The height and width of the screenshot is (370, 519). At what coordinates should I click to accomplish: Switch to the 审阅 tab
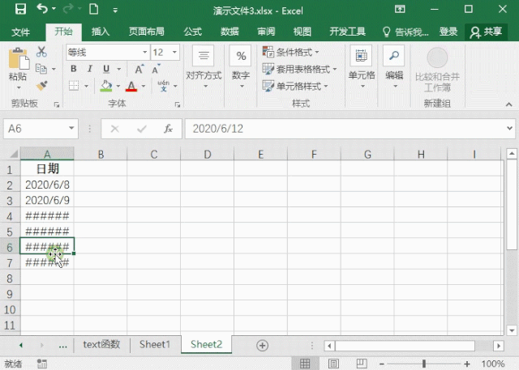click(266, 32)
